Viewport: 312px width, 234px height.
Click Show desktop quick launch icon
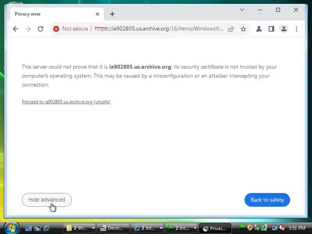[x=28, y=228]
